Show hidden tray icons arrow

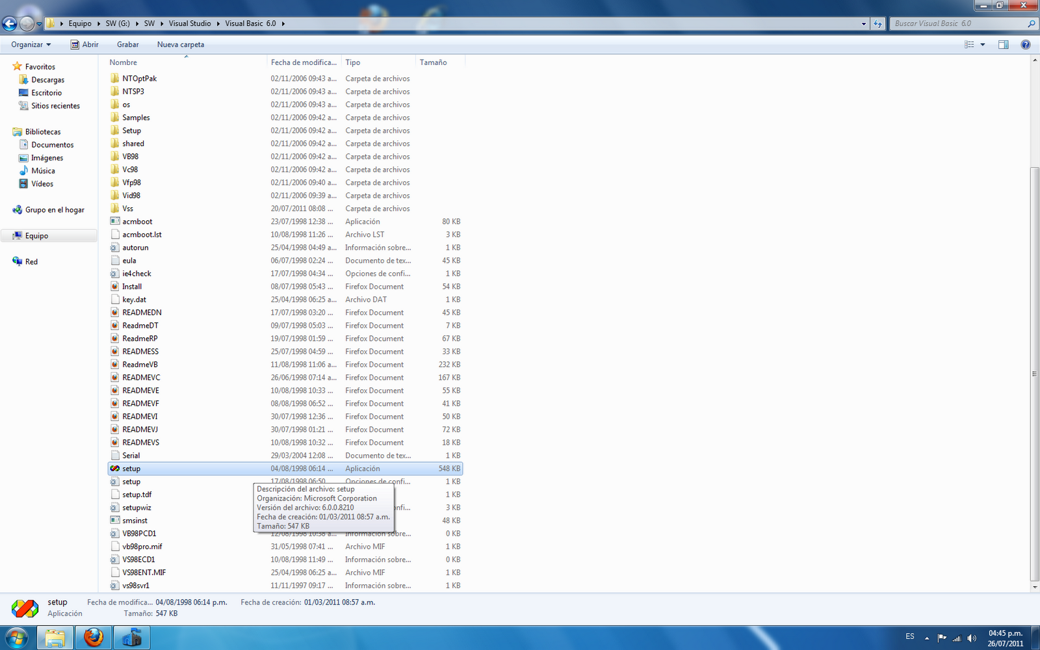(x=927, y=638)
